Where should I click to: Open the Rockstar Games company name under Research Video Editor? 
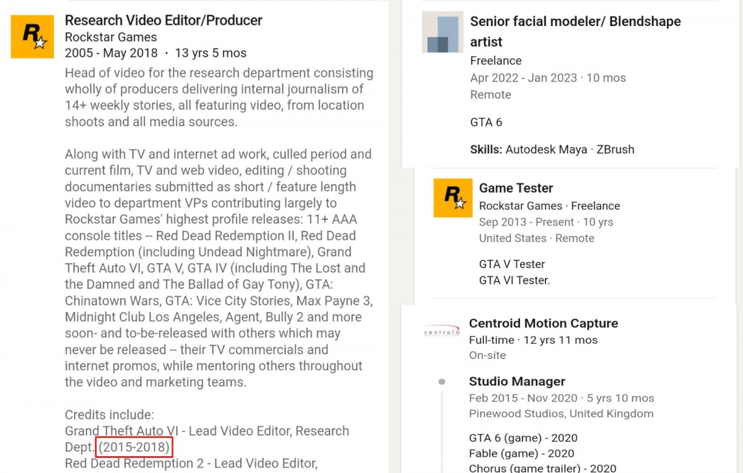111,37
